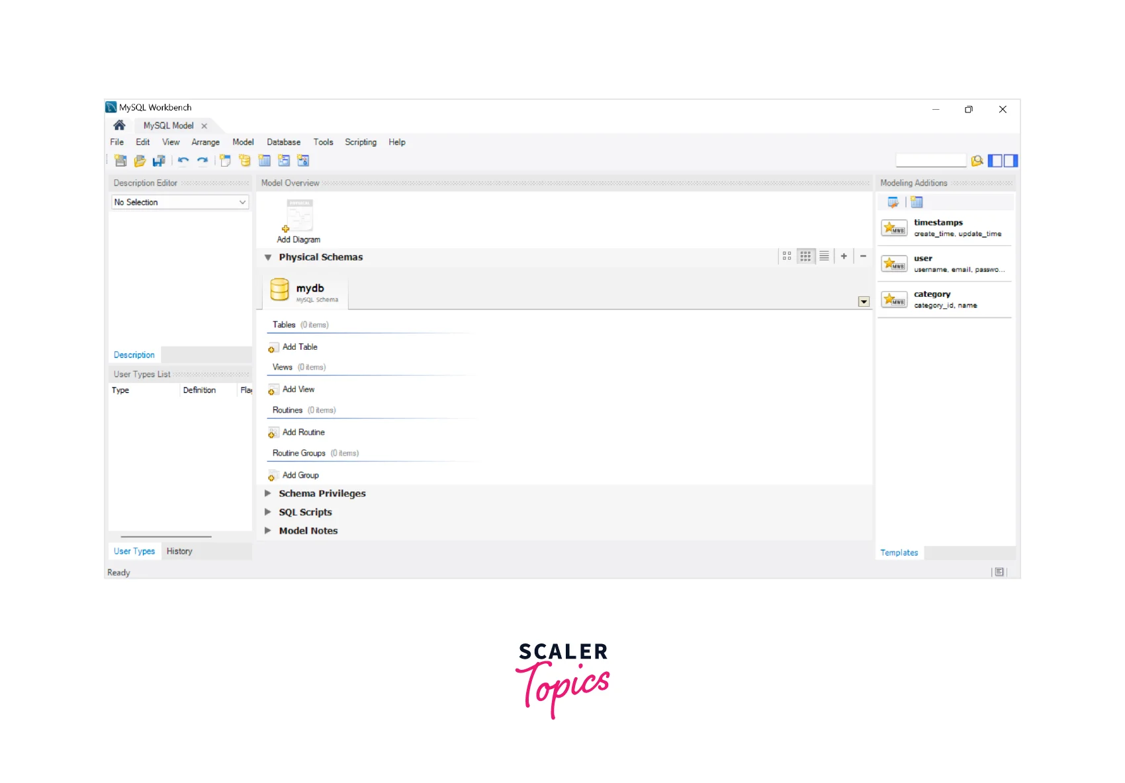Collapse the Physical Schemas section
Image resolution: width=1125 pixels, height=783 pixels.
(268, 257)
